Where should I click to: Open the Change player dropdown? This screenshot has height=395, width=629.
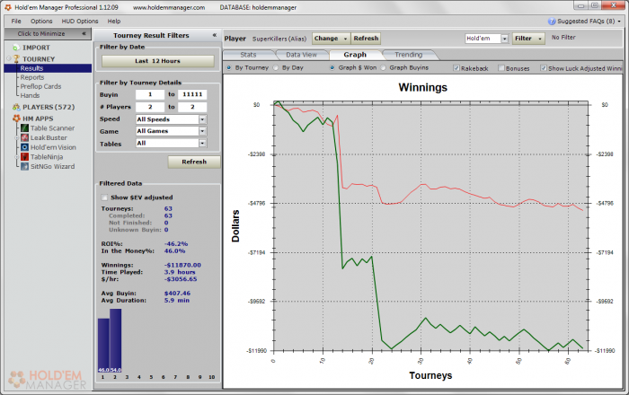(331, 39)
